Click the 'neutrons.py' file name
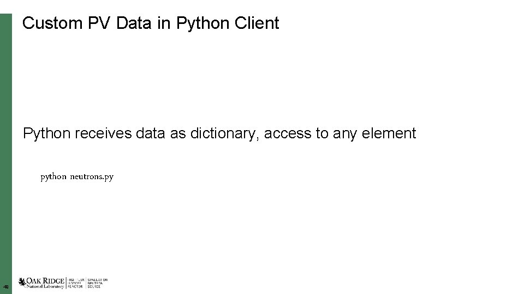The width and height of the screenshot is (524, 294). point(92,177)
